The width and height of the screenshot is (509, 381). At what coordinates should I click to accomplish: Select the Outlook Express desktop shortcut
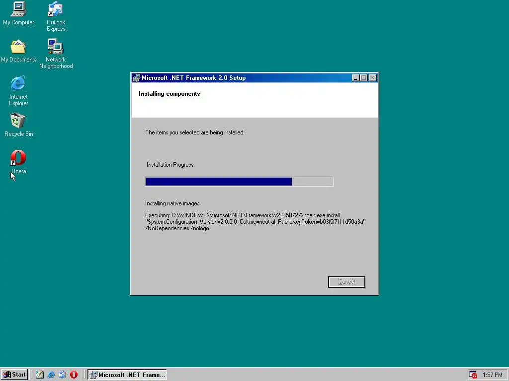pyautogui.click(x=56, y=16)
